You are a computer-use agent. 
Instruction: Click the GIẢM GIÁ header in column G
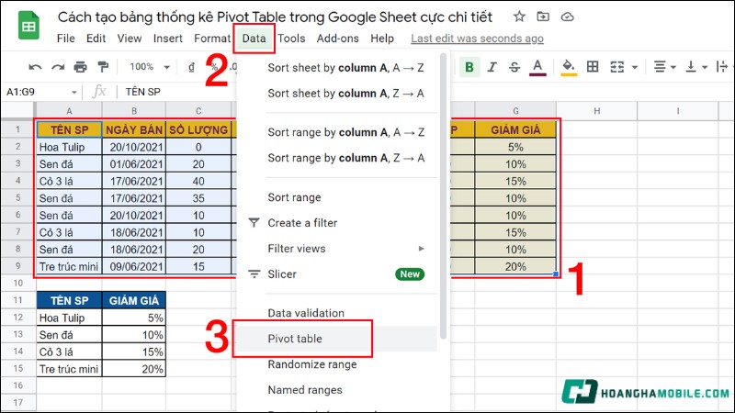point(515,129)
